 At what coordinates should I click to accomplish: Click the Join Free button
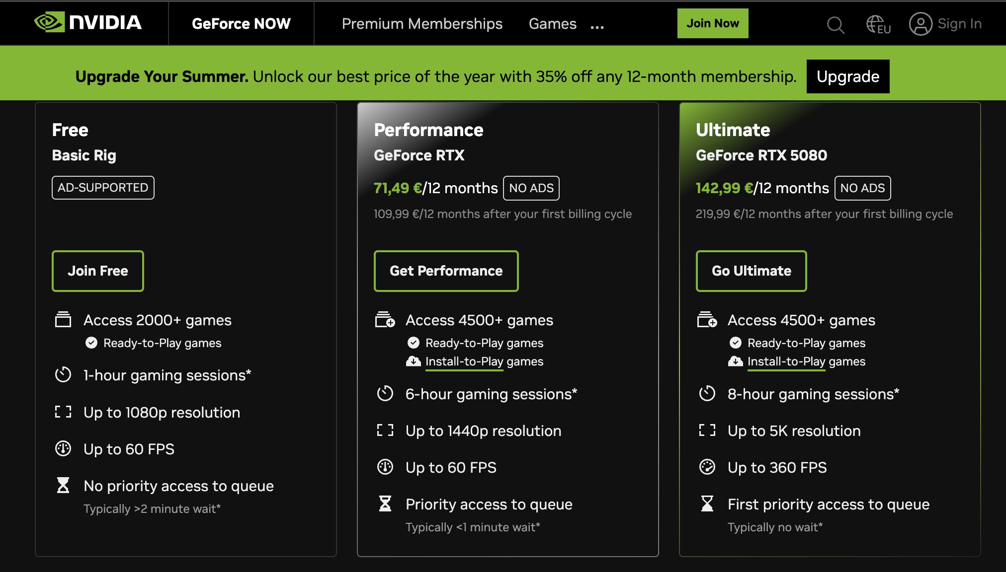click(x=98, y=271)
